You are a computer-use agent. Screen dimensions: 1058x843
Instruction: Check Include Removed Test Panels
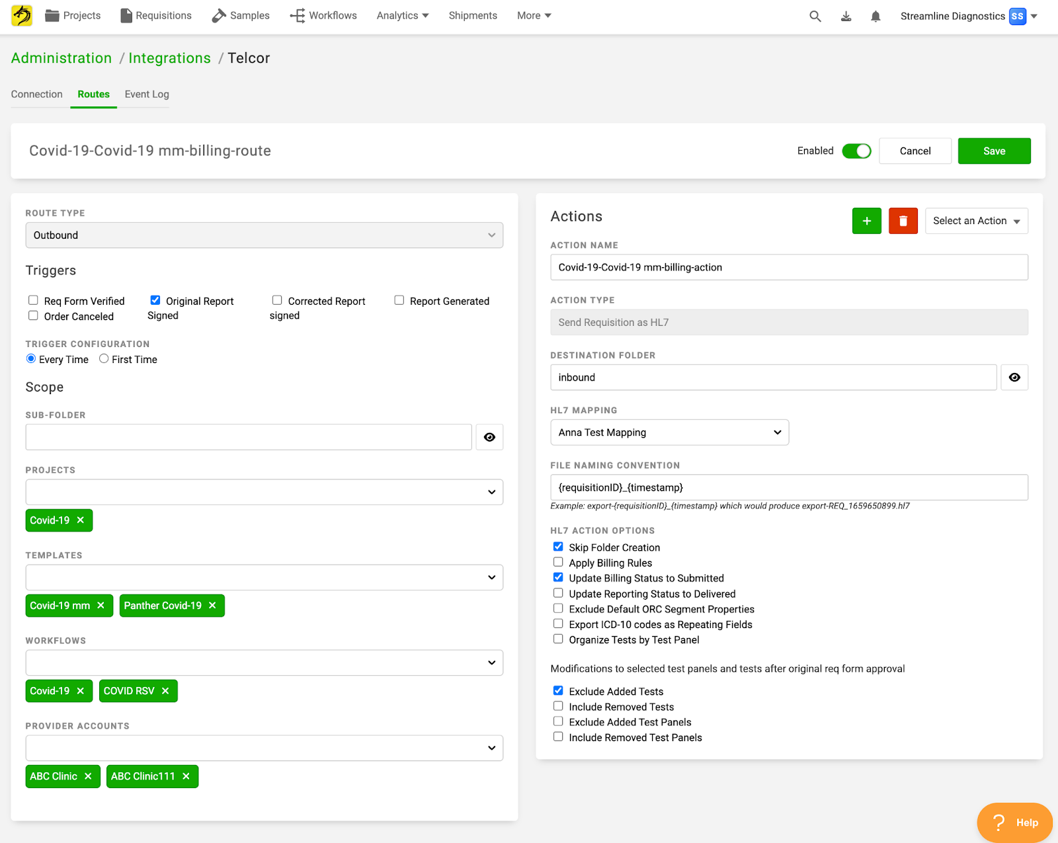(558, 737)
